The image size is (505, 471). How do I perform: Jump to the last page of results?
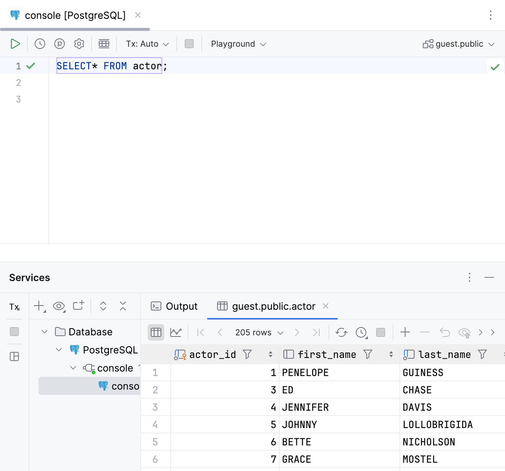(x=316, y=332)
